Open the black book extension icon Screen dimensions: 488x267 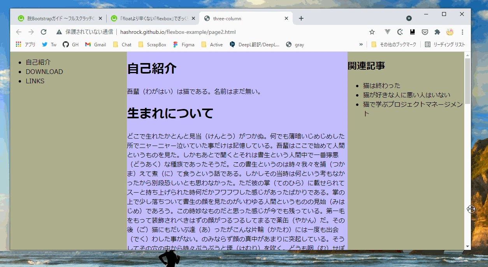413,32
